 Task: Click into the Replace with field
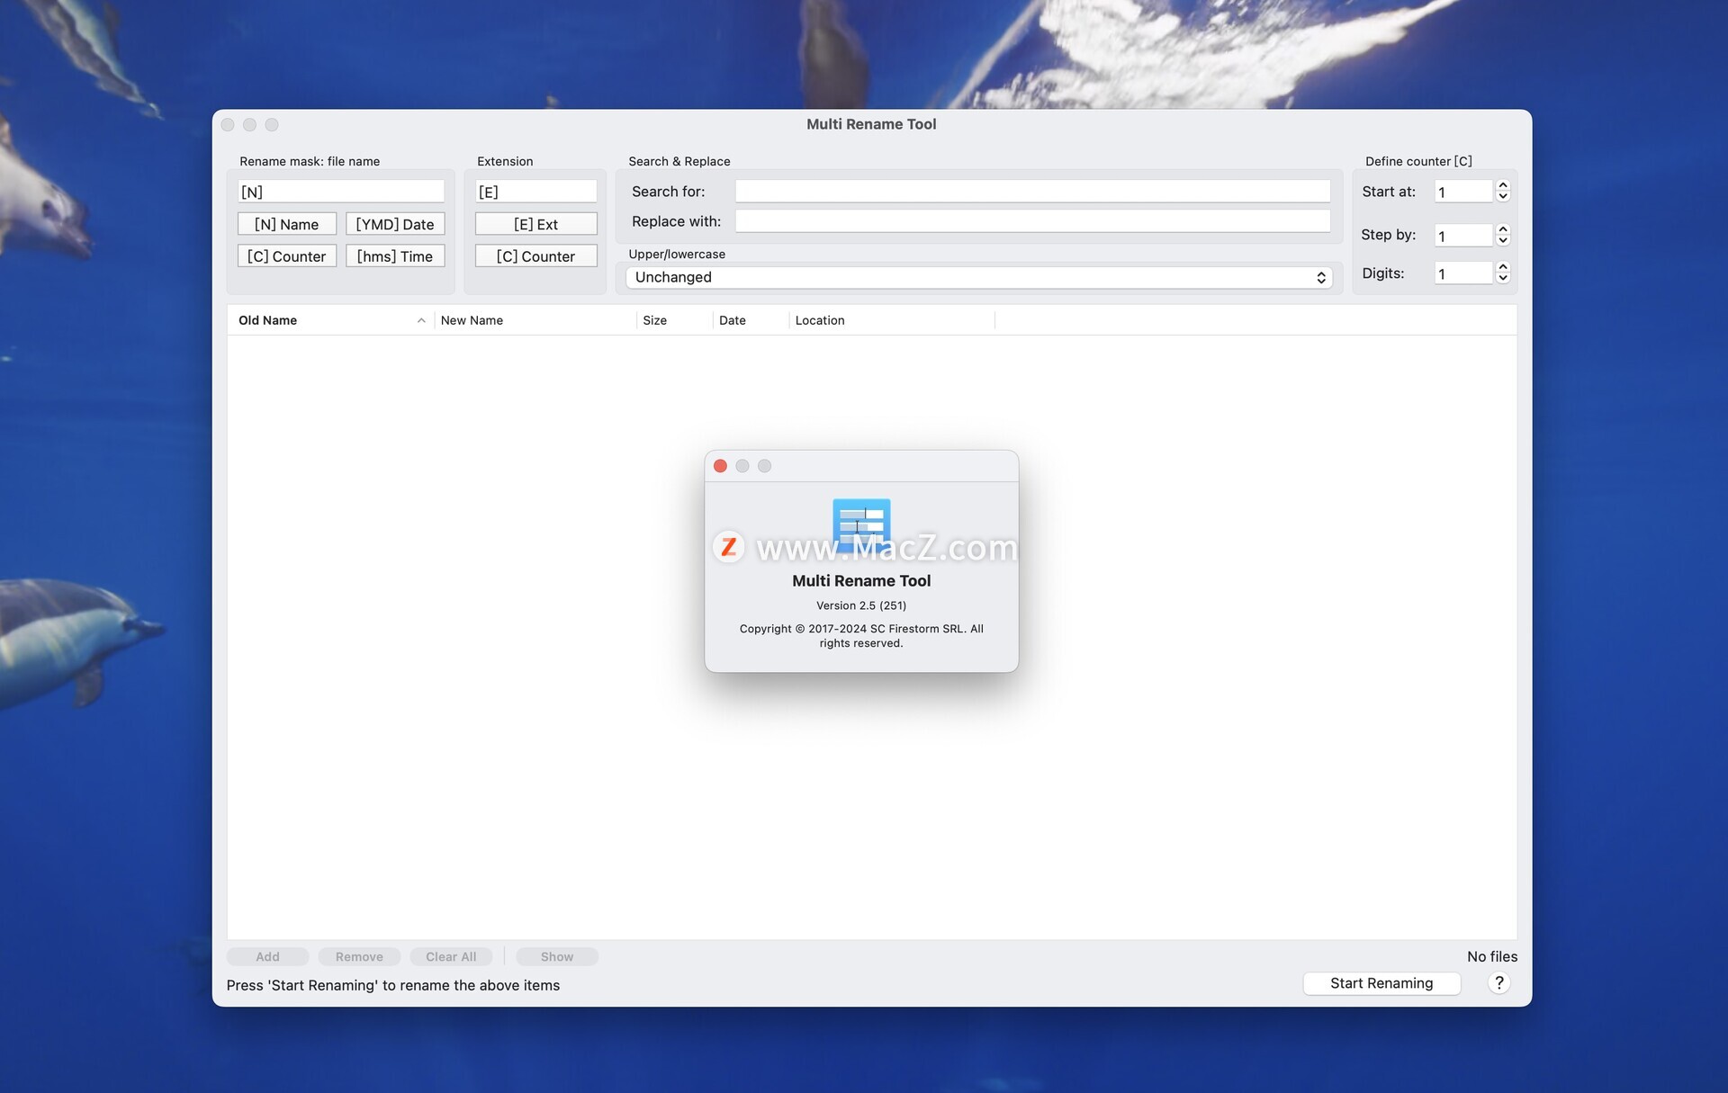coord(1032,221)
